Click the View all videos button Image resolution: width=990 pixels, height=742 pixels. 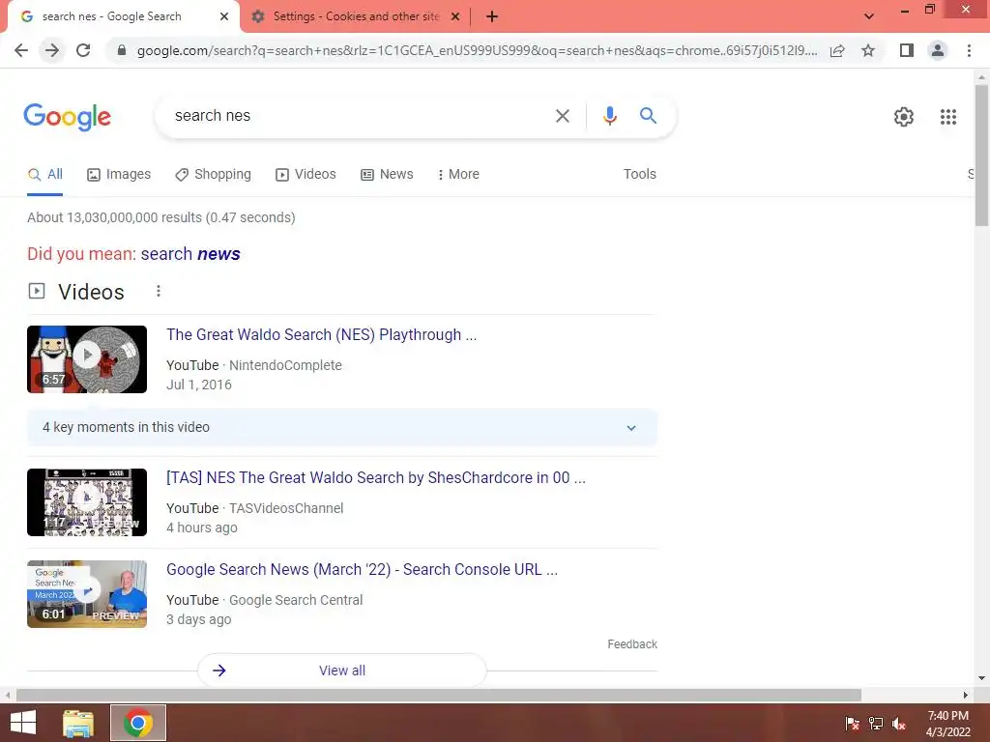[x=341, y=671]
